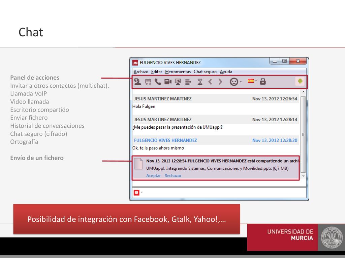
Task: Expand the language flag dropdown arrow
Action: [x=256, y=81]
